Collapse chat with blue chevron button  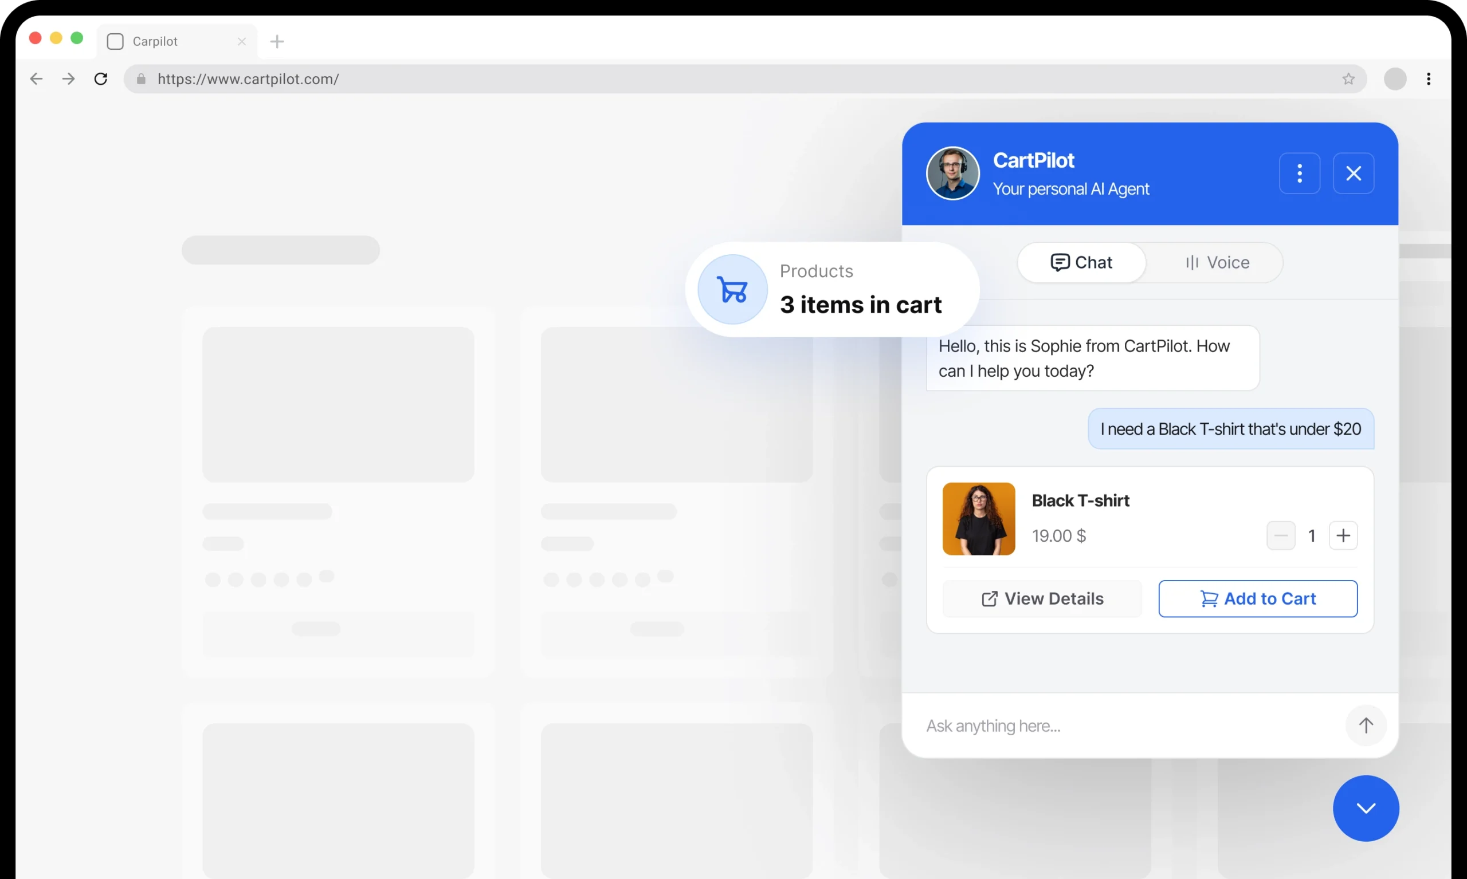coord(1366,809)
